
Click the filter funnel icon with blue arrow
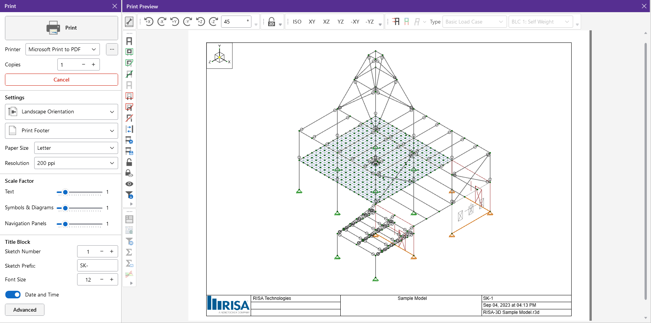click(129, 195)
